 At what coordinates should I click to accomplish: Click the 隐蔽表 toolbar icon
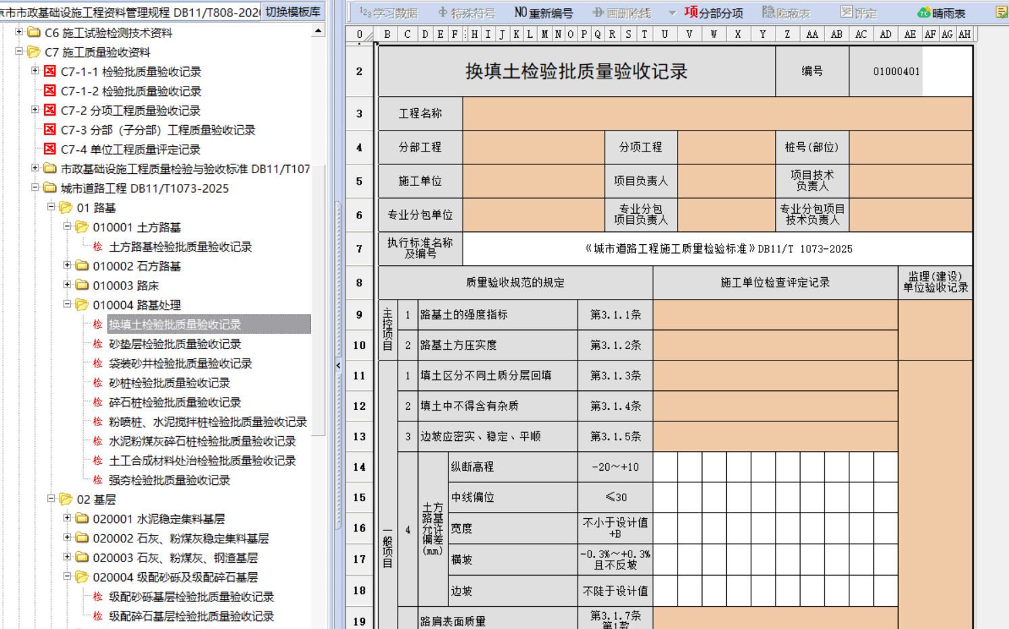pos(785,13)
